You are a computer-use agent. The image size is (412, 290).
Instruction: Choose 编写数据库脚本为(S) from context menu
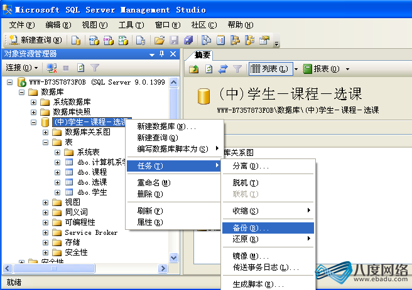(174, 149)
